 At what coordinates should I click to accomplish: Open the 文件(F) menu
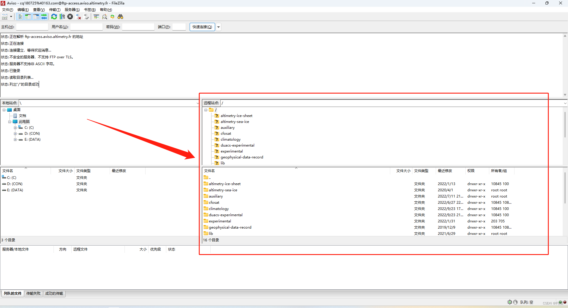click(x=8, y=10)
